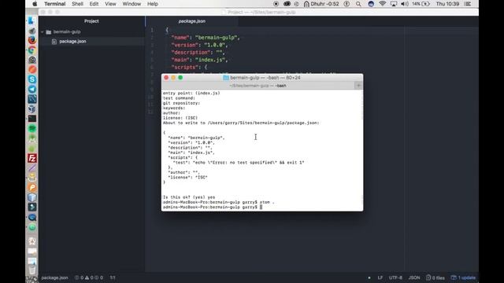Image resolution: width=504 pixels, height=283 pixels.
Task: Launch Firefox from the dock
Action: pyautogui.click(x=32, y=40)
